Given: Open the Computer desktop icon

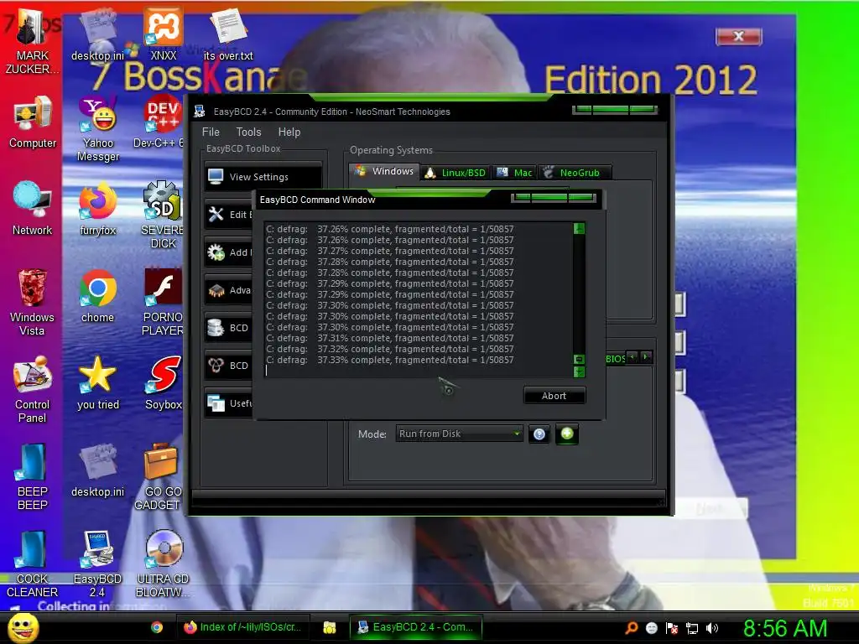Looking at the screenshot, I should [x=33, y=122].
